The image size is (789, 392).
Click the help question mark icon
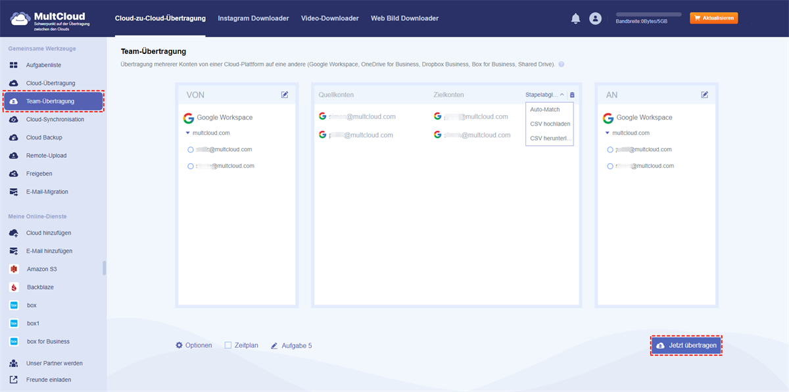pos(562,64)
